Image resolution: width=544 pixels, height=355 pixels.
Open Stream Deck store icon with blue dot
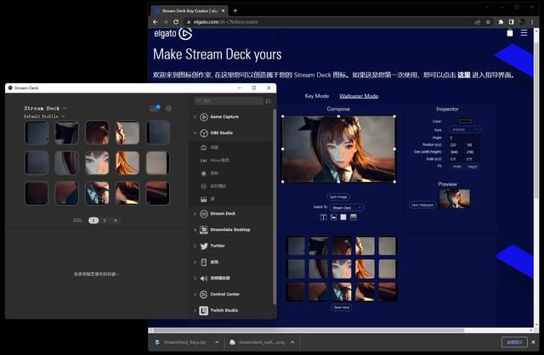click(155, 108)
